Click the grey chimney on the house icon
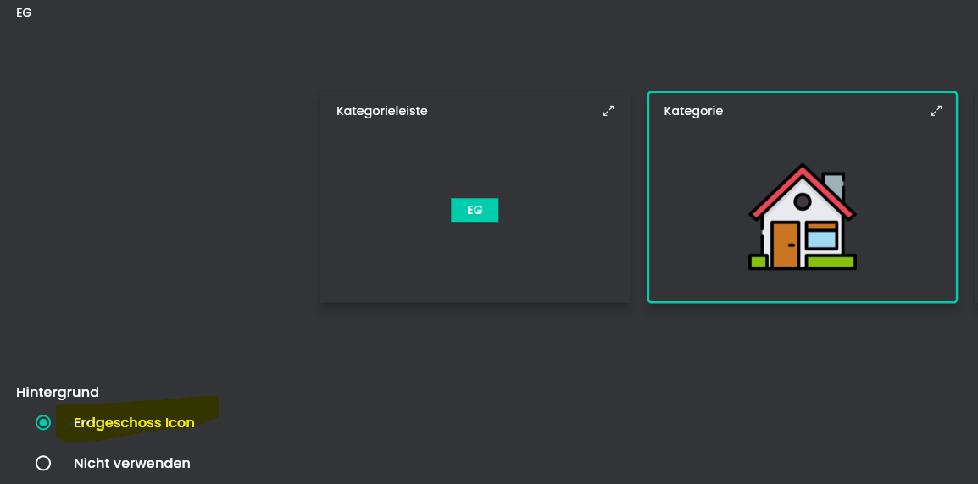The image size is (978, 484). tap(834, 184)
